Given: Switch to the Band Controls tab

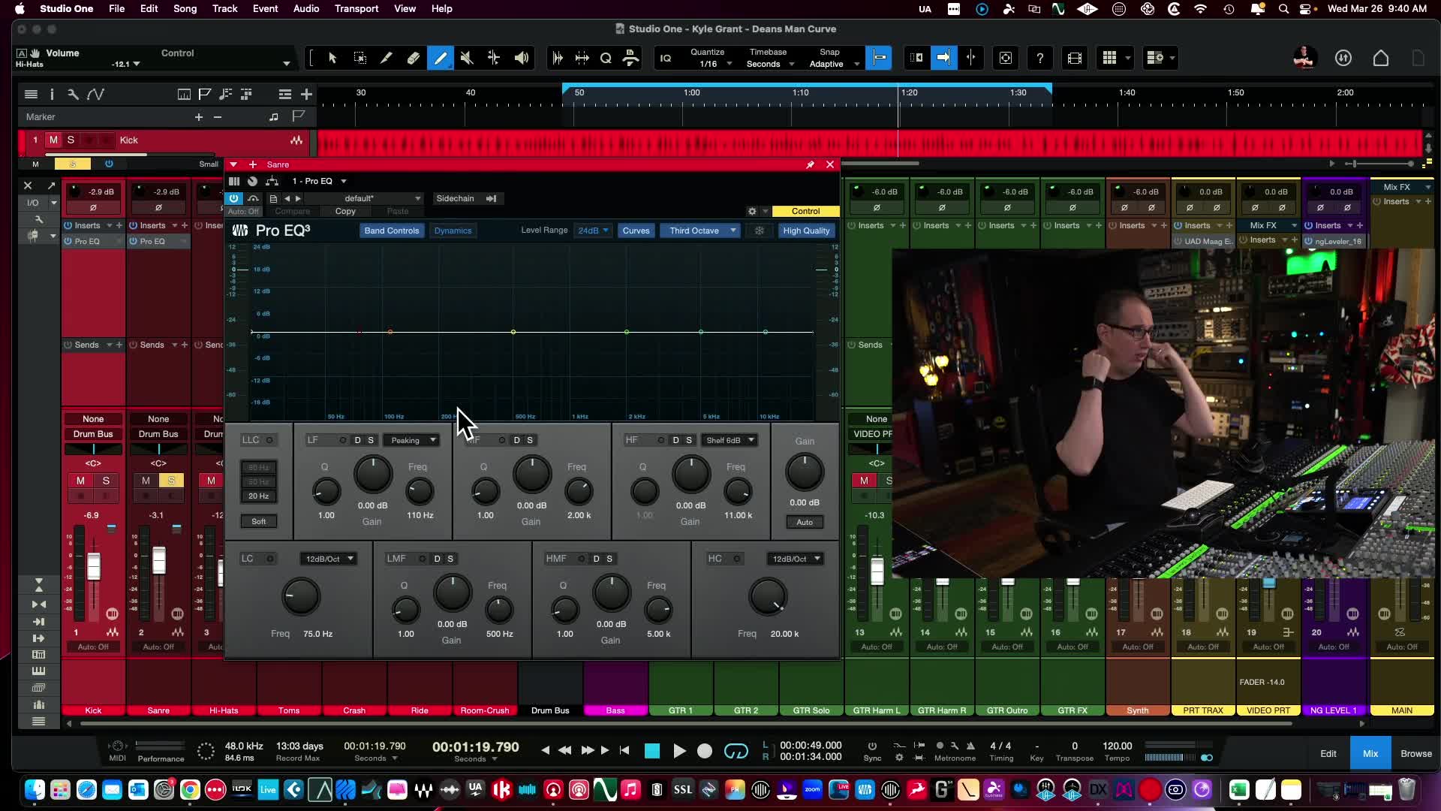Looking at the screenshot, I should tap(392, 231).
